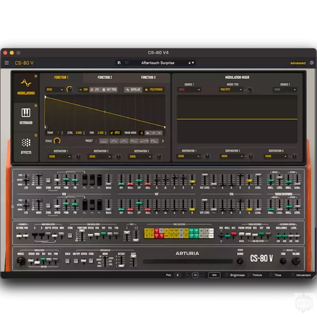Open the hamburger main menu
317x317 pixels.
[7, 63]
